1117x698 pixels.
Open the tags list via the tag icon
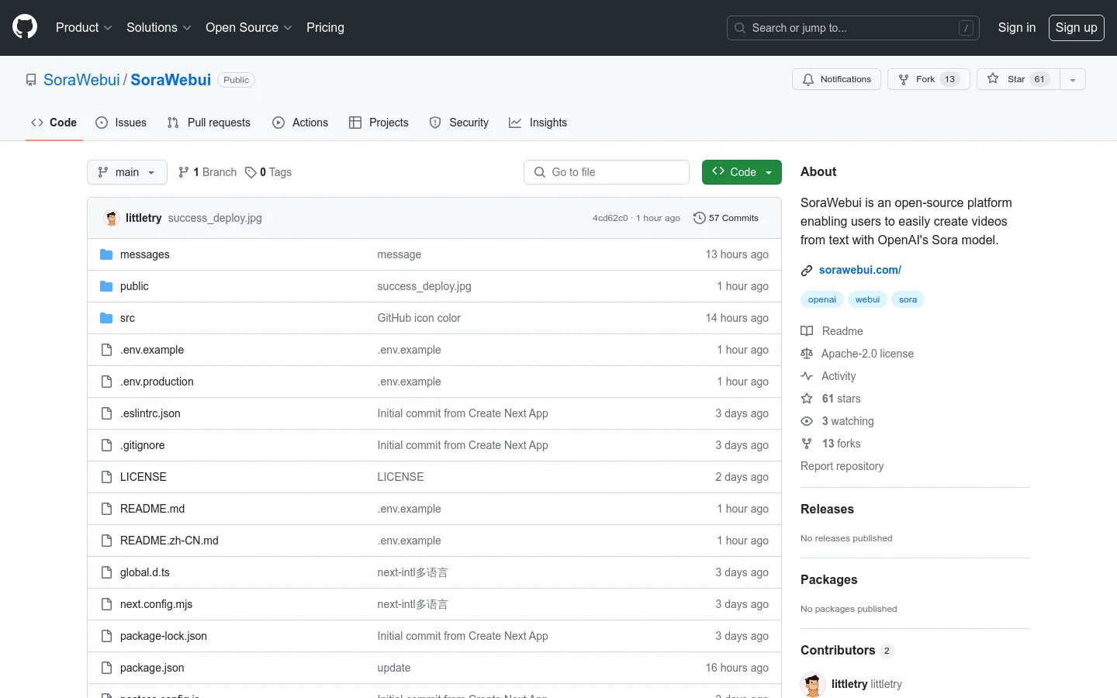(251, 172)
